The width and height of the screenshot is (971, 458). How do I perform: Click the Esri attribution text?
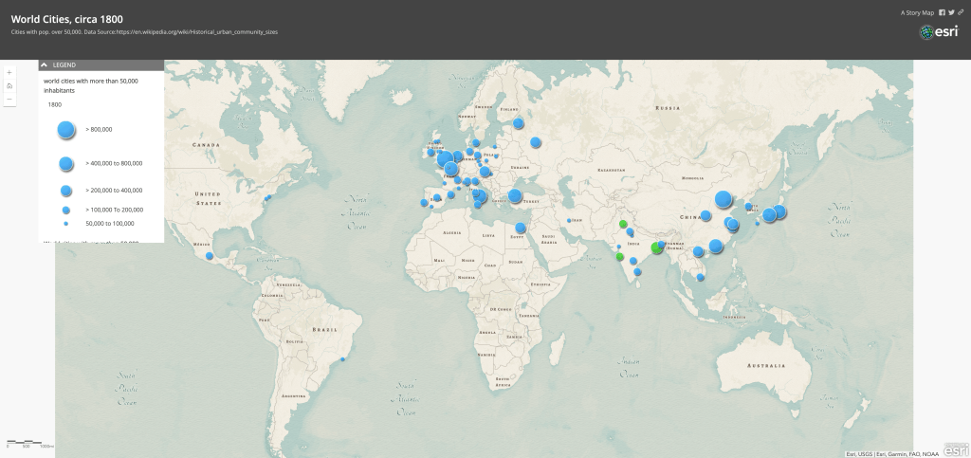pos(904,453)
